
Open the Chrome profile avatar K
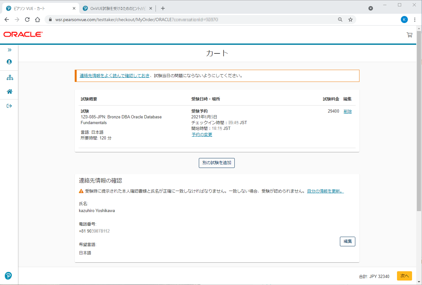pos(404,20)
